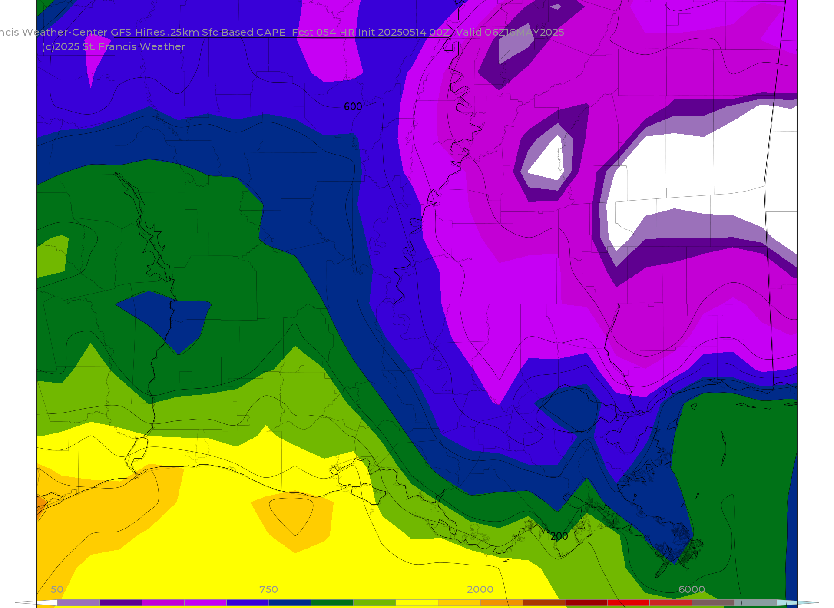Select the mauve-brown swatch in the color bar
Screen dimensions: 834x608
tap(713, 603)
